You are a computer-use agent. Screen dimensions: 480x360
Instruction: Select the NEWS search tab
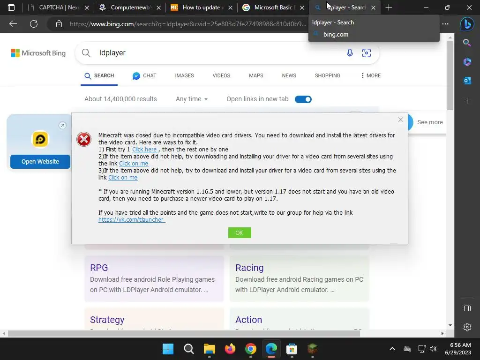[289, 75]
